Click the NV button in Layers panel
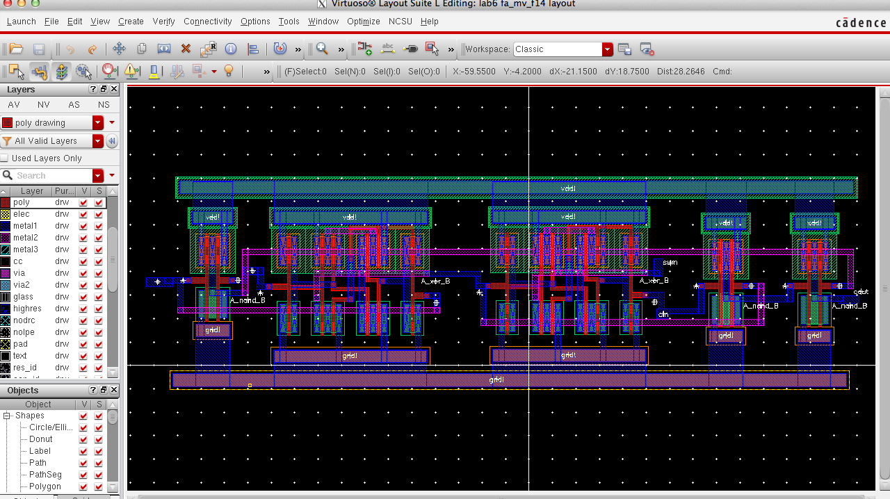 pyautogui.click(x=43, y=104)
